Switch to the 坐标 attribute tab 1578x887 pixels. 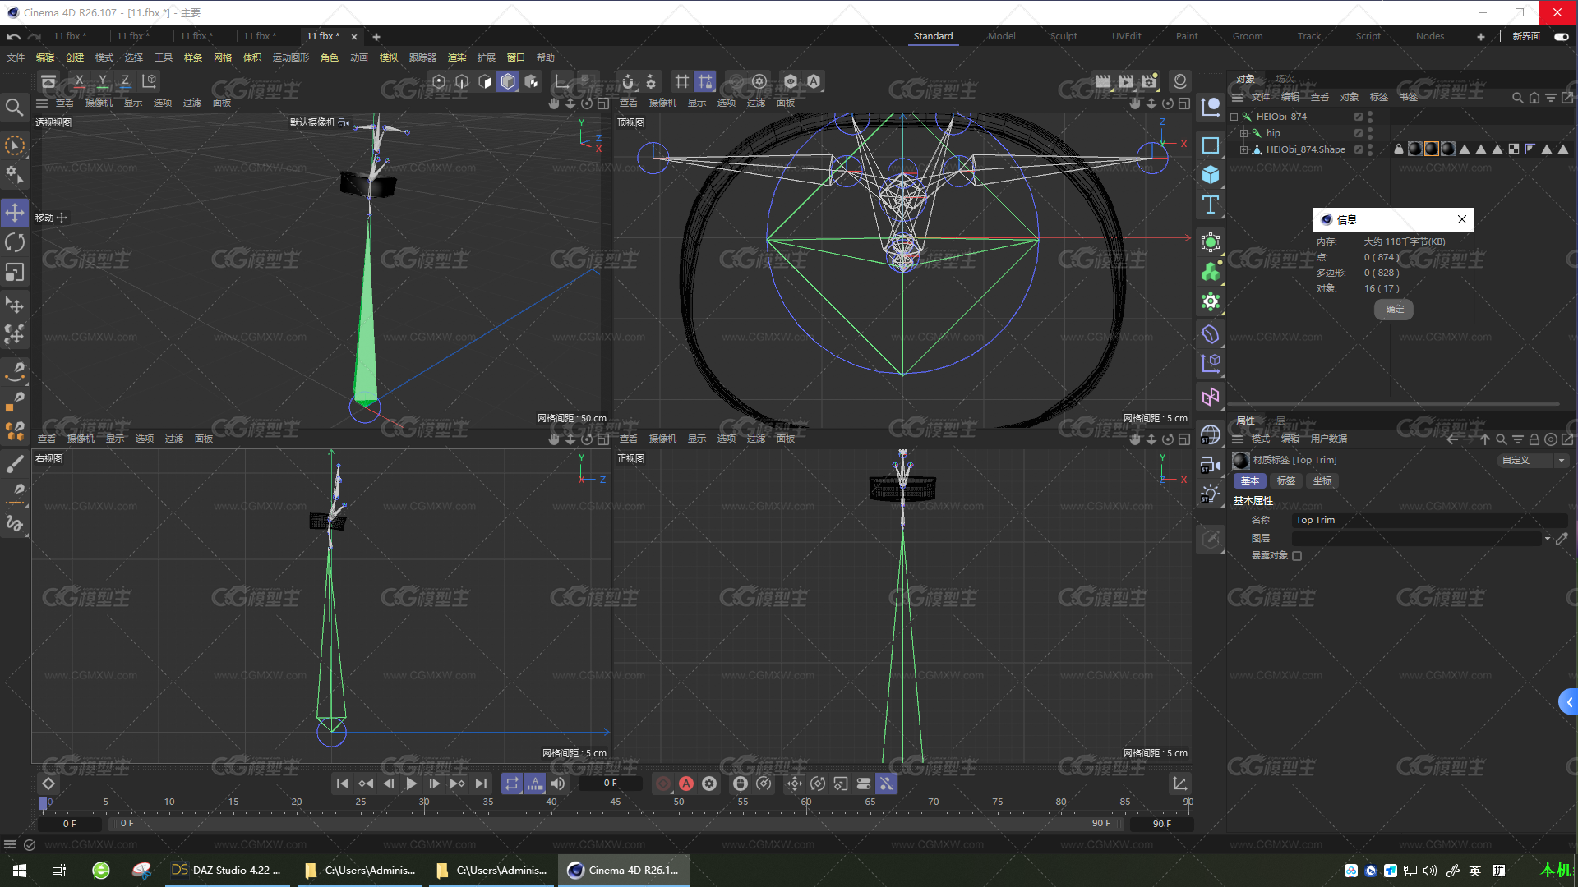click(x=1322, y=481)
